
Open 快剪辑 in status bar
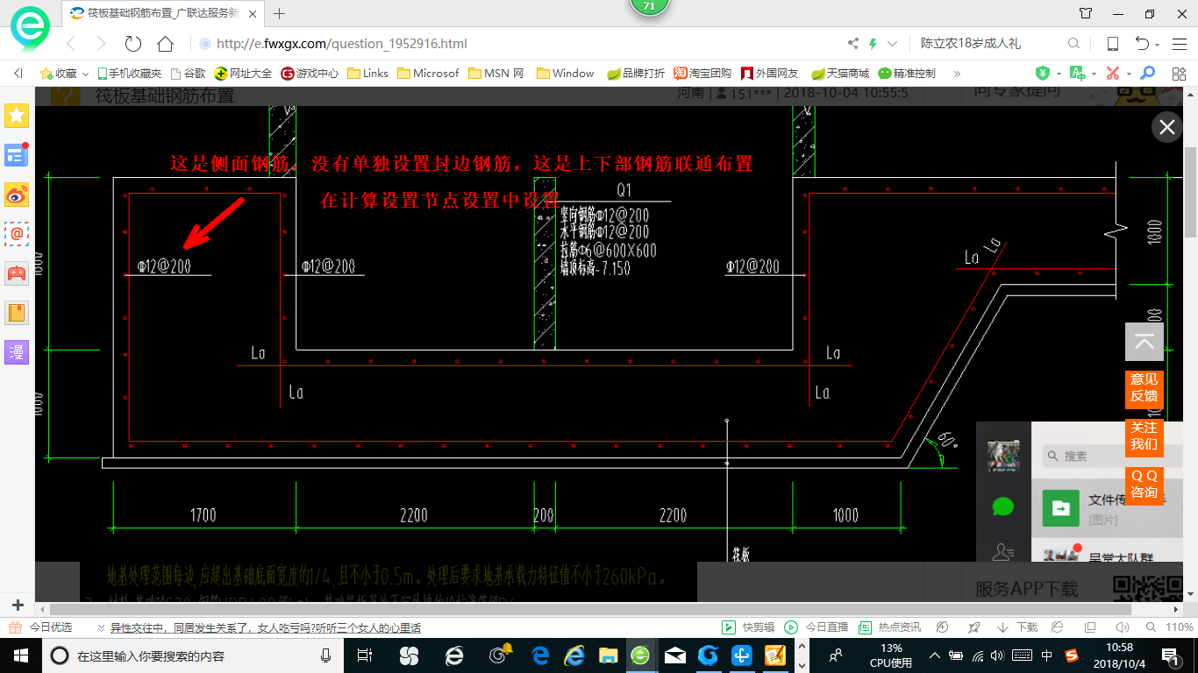click(748, 627)
